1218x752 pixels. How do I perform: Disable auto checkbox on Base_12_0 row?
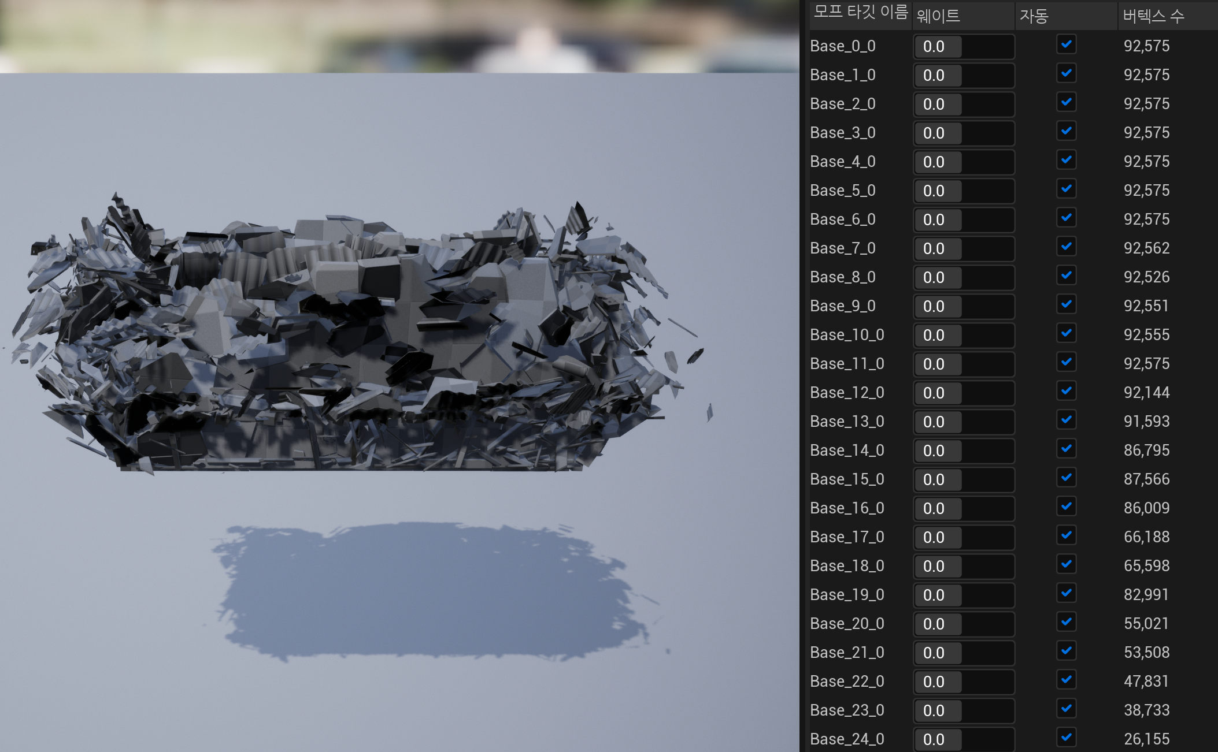1066,391
